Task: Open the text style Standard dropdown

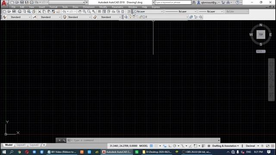Action: (x=19, y=17)
